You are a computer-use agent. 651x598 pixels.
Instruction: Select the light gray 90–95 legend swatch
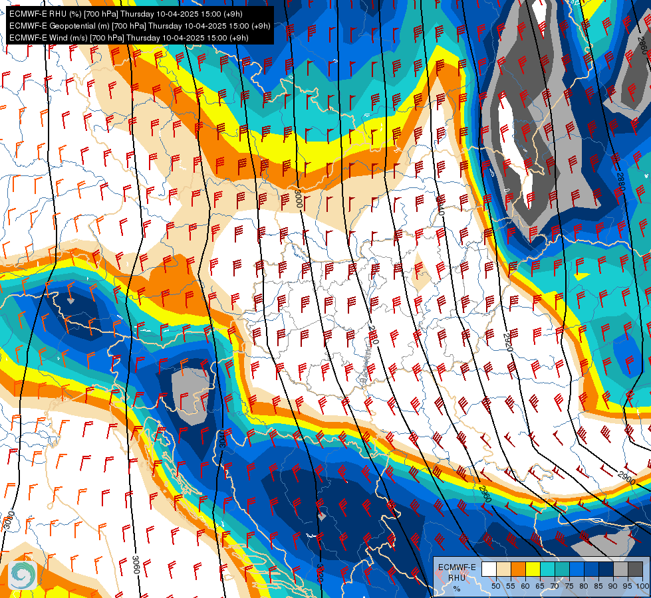620,569
